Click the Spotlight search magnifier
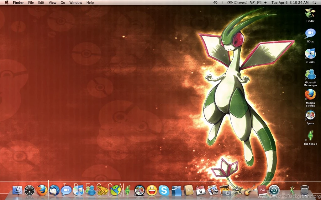This screenshot has height=200, width=321. click(x=314, y=2)
